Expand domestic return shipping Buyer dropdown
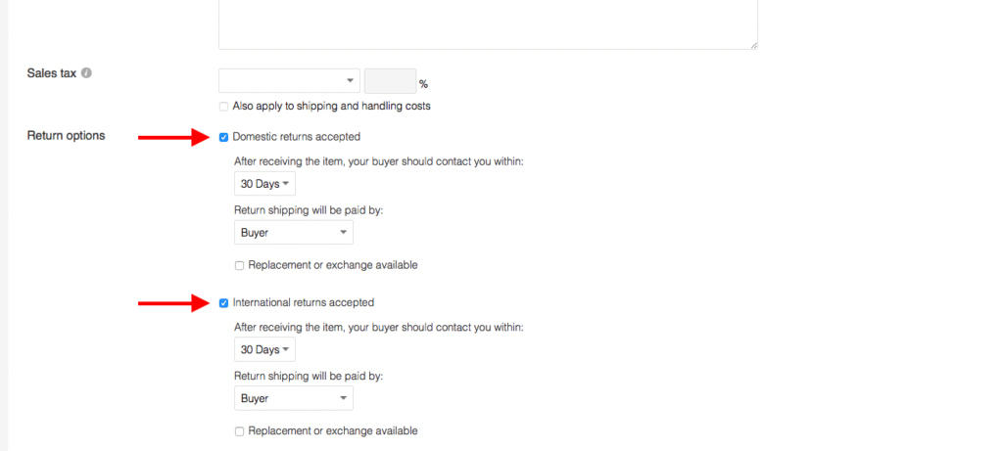Screen dimensions: 1003x451 [x=294, y=233]
